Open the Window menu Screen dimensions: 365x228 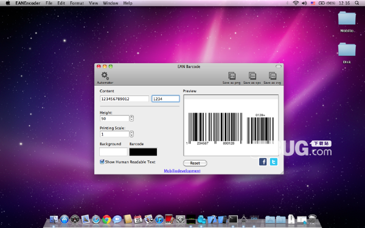pyautogui.click(x=110, y=3)
